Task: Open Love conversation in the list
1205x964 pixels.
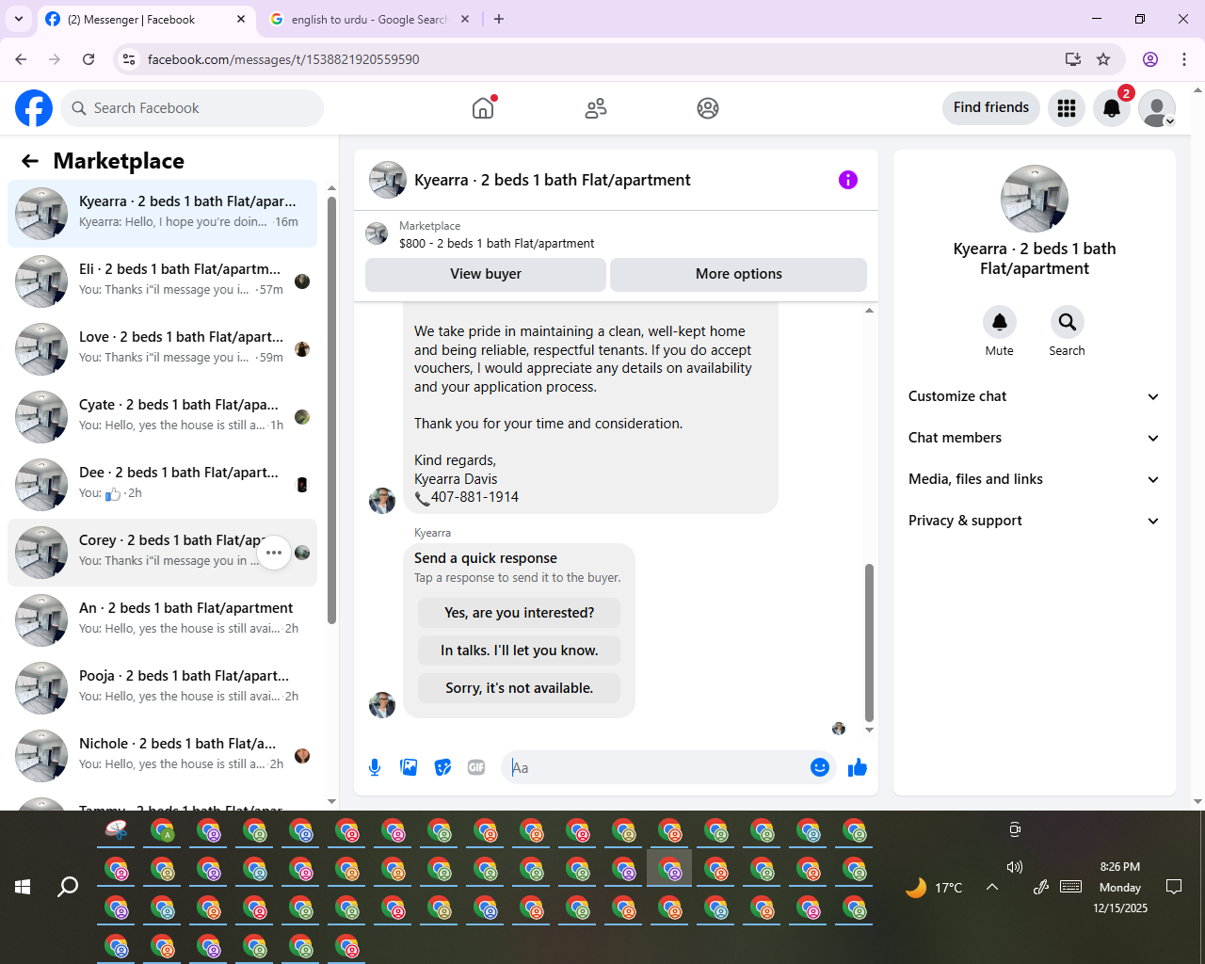Action: (162, 349)
